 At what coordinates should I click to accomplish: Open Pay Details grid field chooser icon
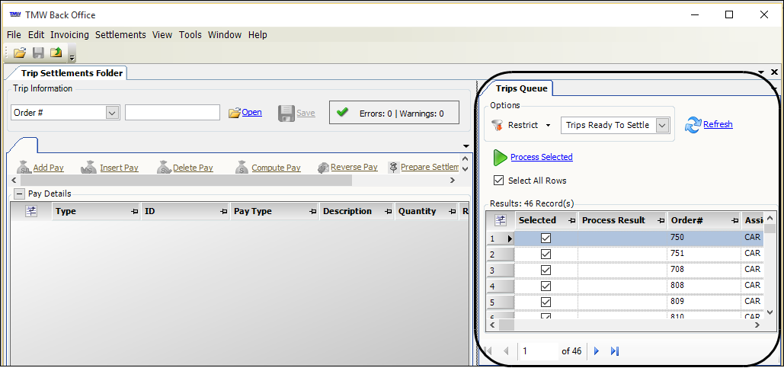(x=31, y=212)
